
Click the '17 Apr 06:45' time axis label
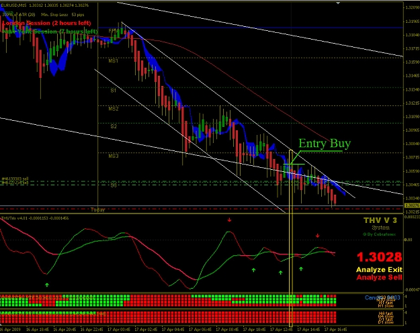pos(200,329)
